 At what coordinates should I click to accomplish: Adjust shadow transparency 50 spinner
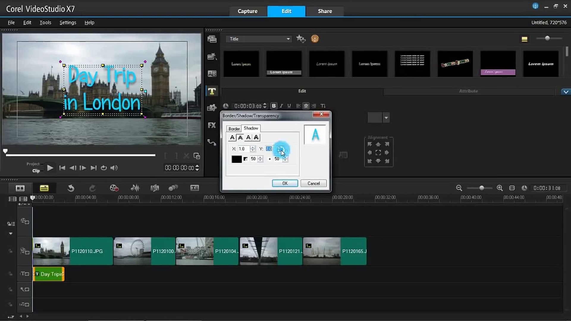pyautogui.click(x=260, y=159)
